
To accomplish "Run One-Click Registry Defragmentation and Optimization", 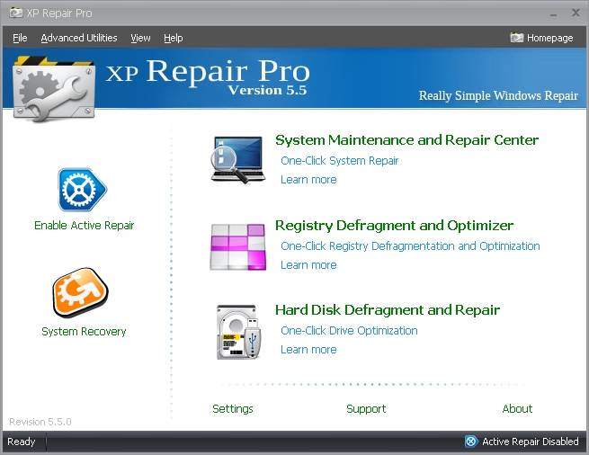I will click(410, 245).
